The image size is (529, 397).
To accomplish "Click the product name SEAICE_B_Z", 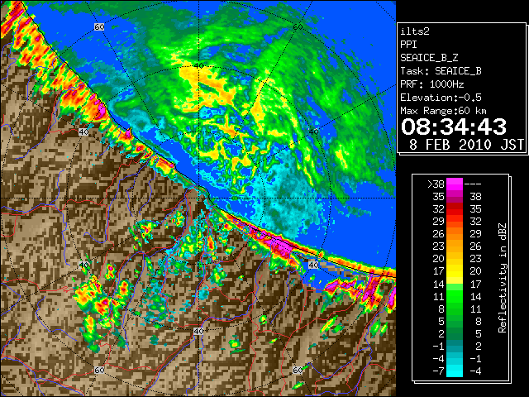I will pyautogui.click(x=429, y=58).
